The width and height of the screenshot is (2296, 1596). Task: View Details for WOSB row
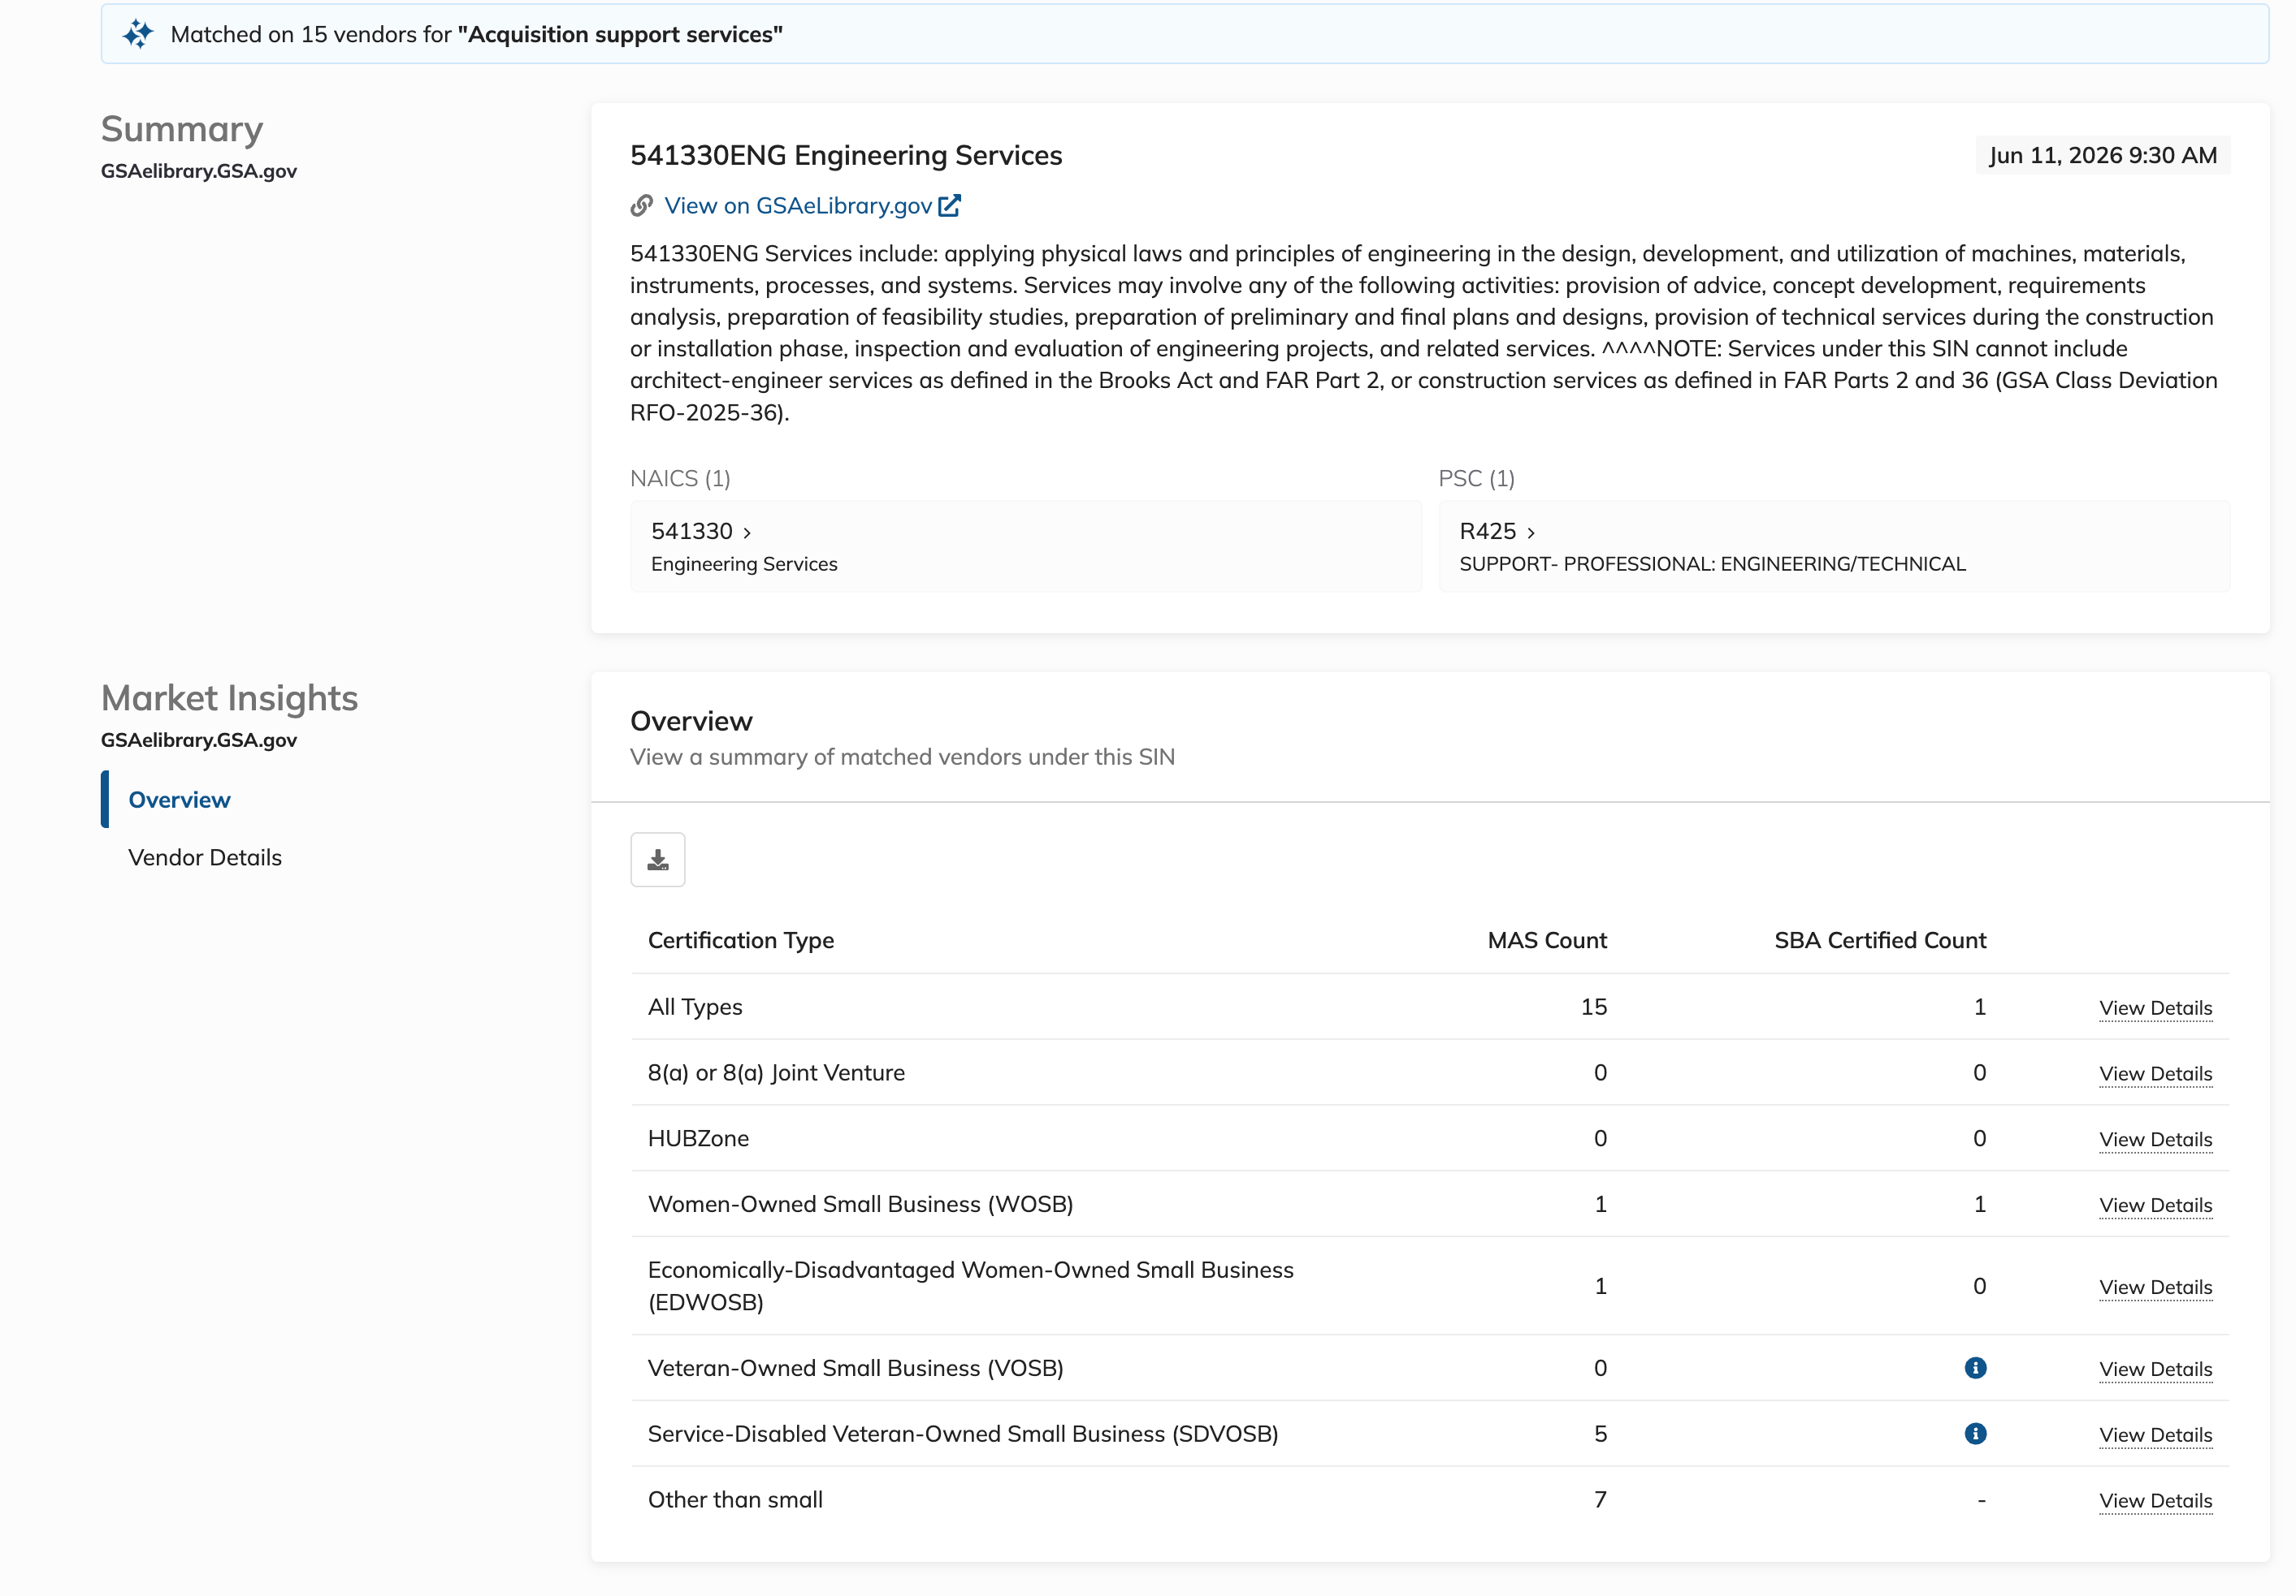(2155, 1206)
